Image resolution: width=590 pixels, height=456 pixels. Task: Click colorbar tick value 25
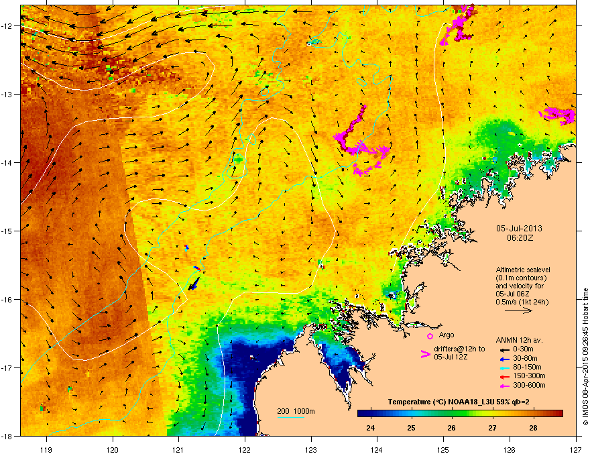point(411,428)
